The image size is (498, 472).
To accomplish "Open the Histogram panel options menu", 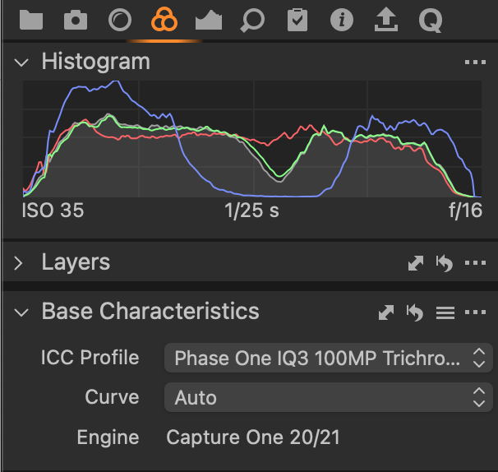I will point(475,62).
